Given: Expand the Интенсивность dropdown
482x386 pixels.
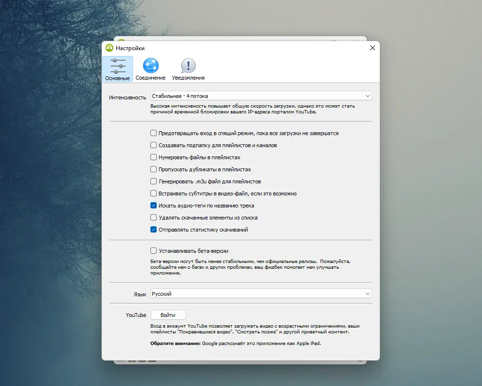Looking at the screenshot, I should 261,96.
